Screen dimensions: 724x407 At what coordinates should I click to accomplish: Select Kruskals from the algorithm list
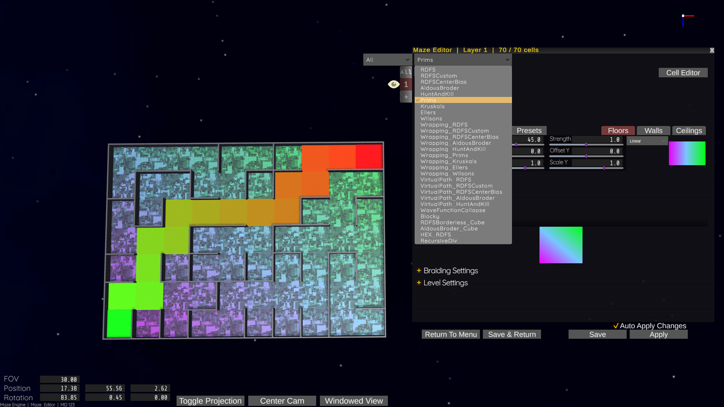click(x=433, y=106)
